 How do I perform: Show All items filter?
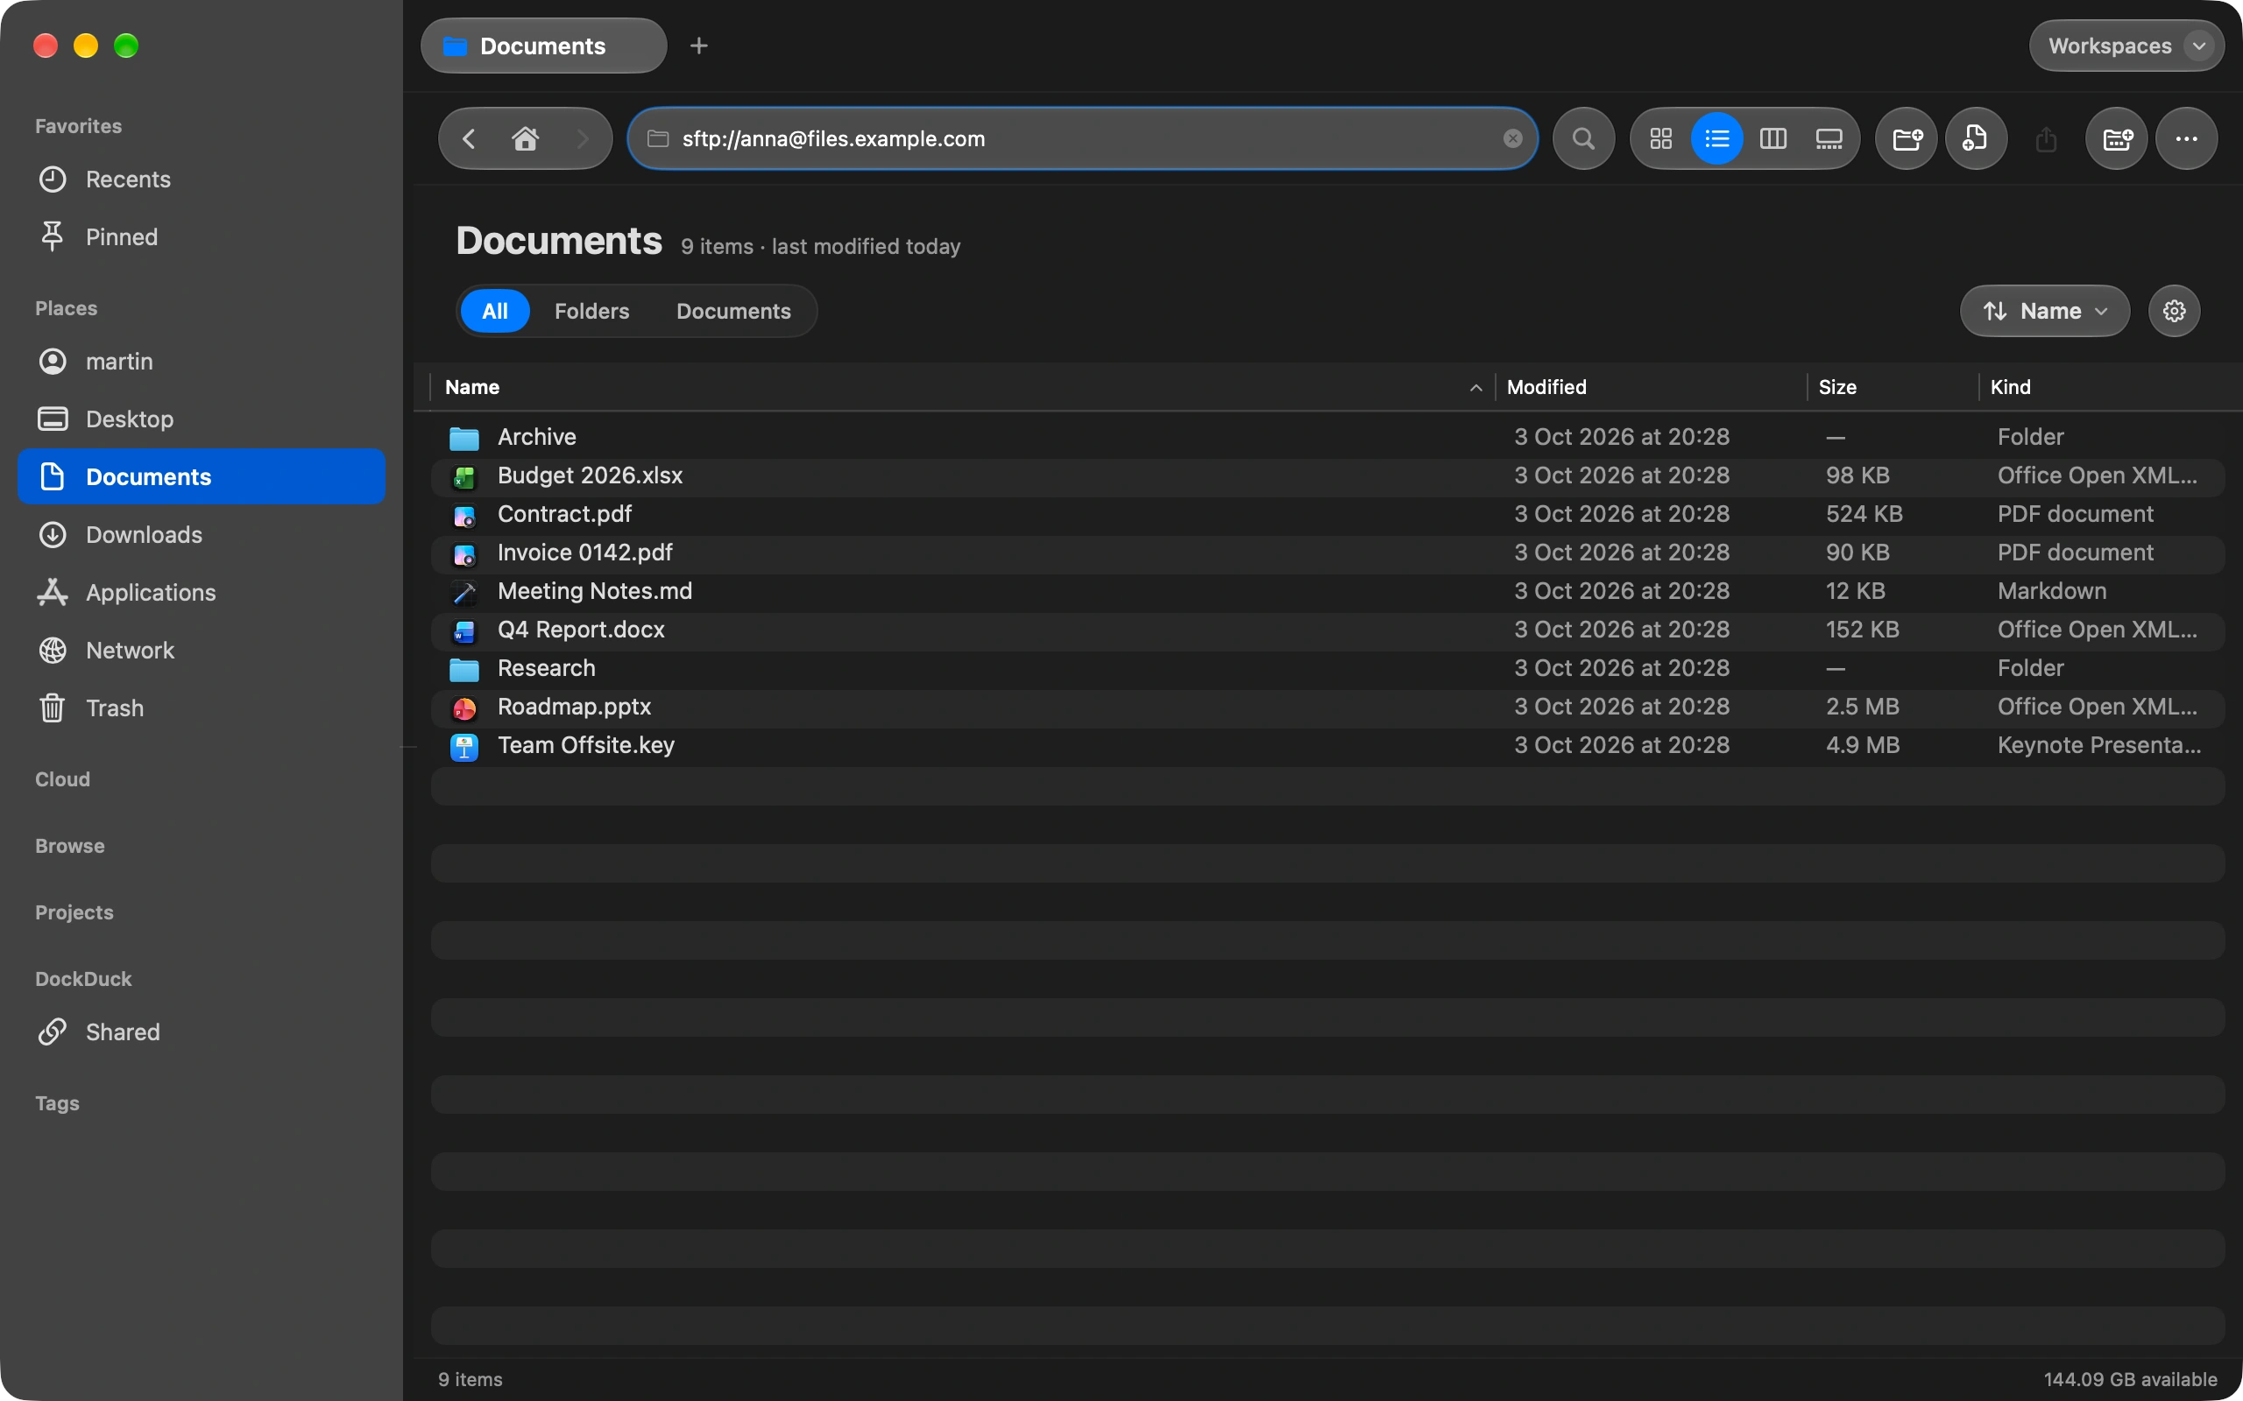(x=495, y=312)
